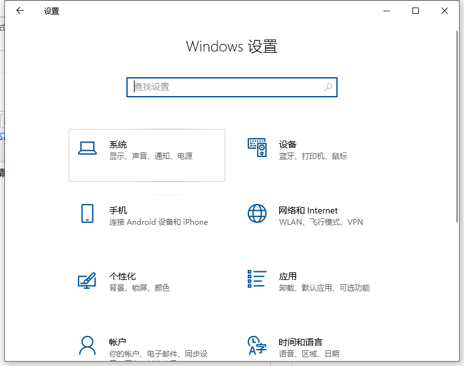Open 网络和 Internet settings title
The image size is (464, 366).
click(x=308, y=210)
